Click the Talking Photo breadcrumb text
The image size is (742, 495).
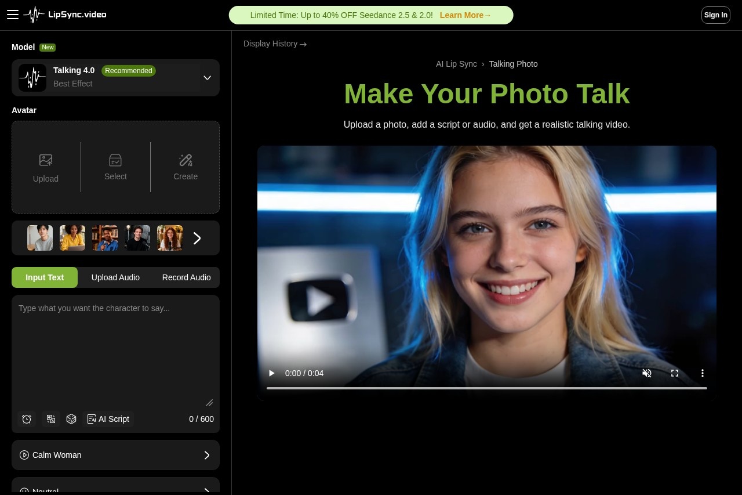514,64
